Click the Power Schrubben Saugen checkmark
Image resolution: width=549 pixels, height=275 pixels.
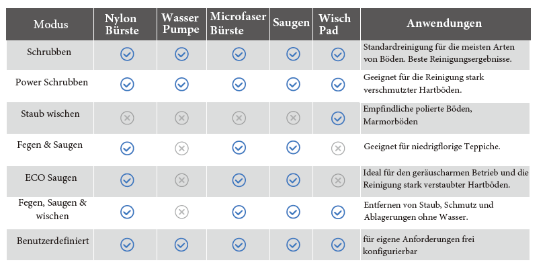(x=292, y=84)
